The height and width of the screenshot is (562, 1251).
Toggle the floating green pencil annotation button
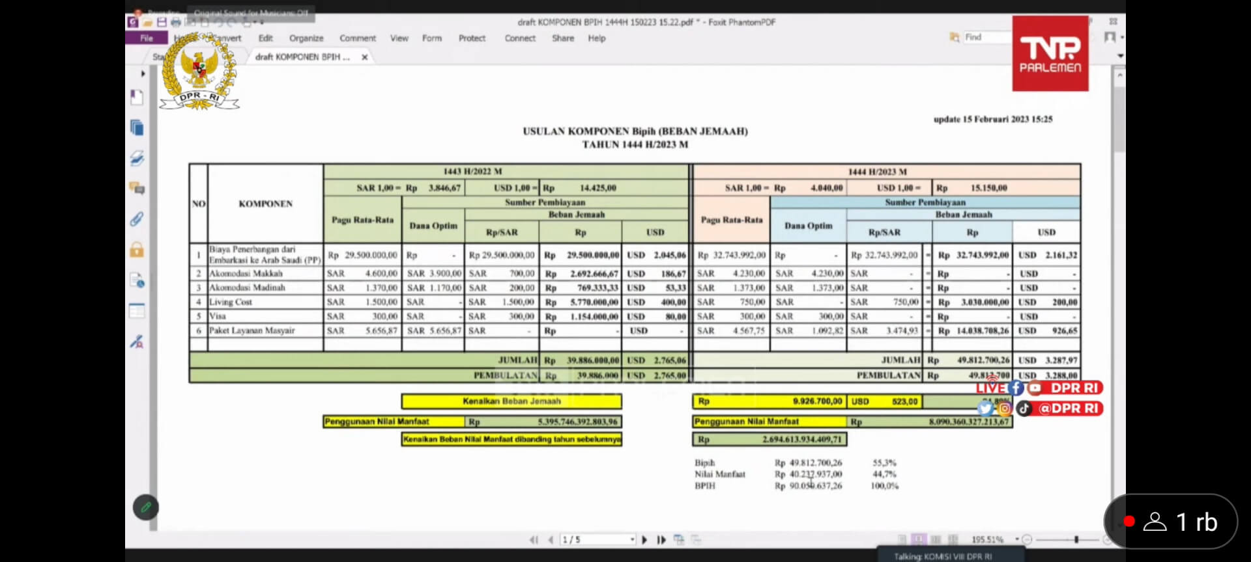(x=146, y=507)
